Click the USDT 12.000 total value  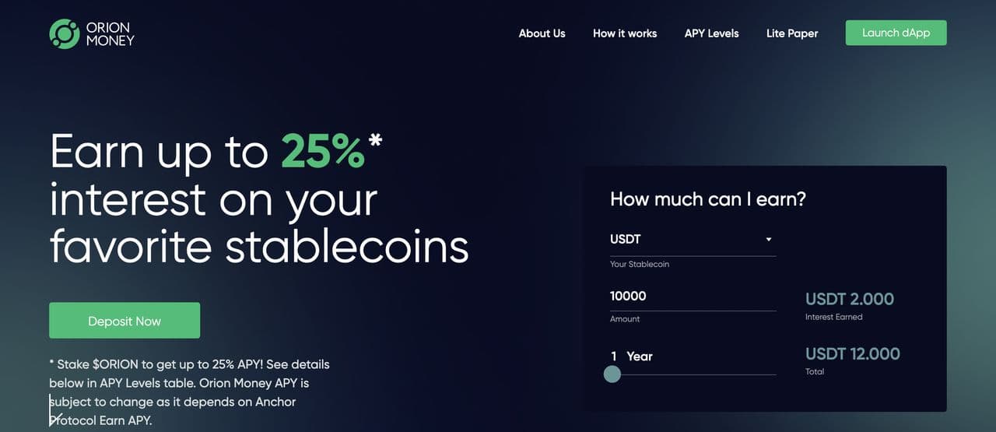tap(853, 354)
